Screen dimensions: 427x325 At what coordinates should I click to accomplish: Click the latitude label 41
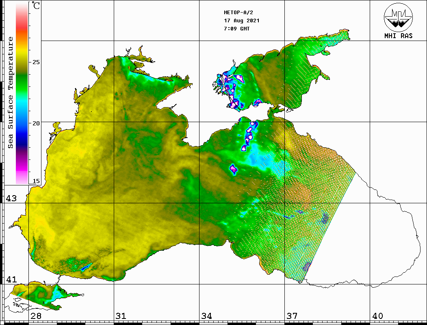(x=11, y=280)
